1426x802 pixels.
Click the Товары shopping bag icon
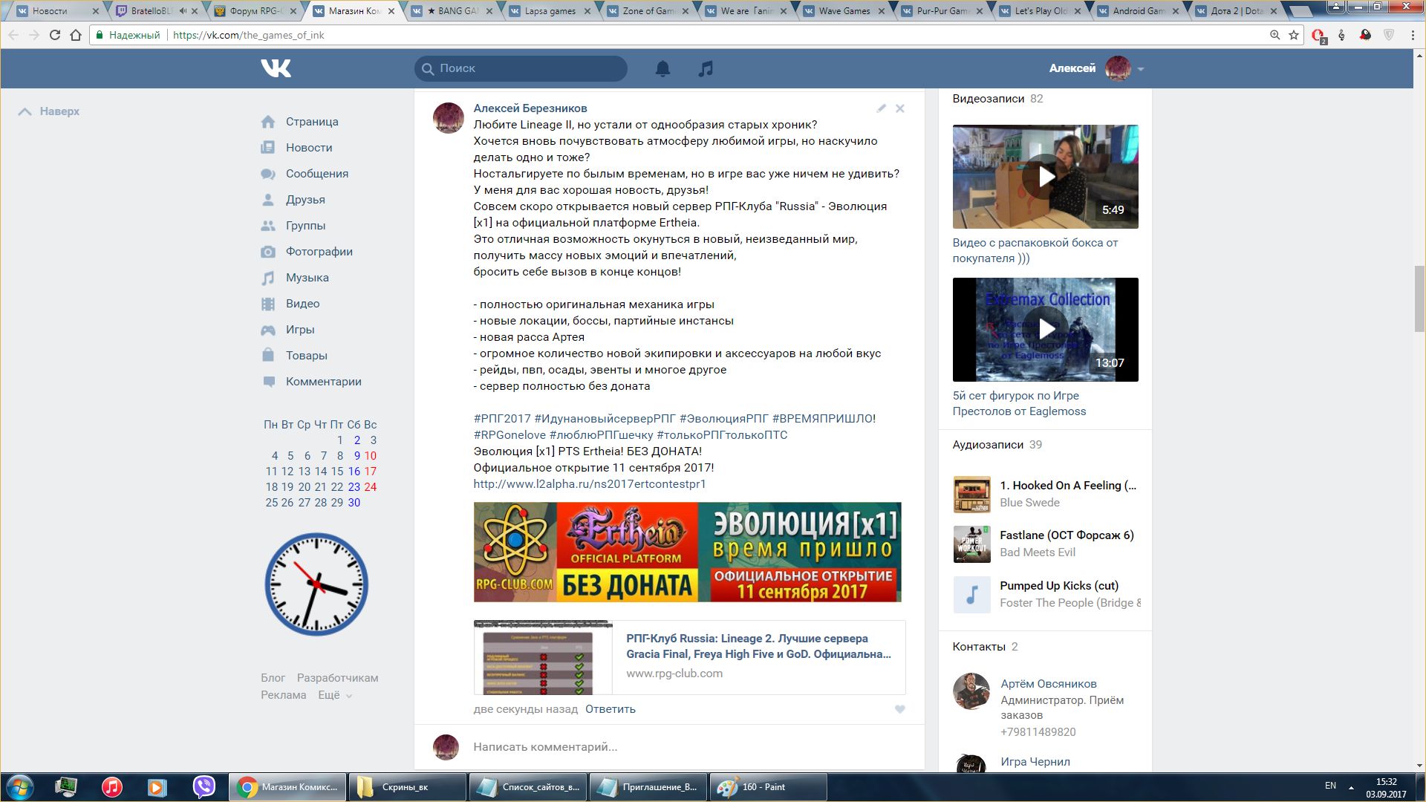tap(268, 355)
